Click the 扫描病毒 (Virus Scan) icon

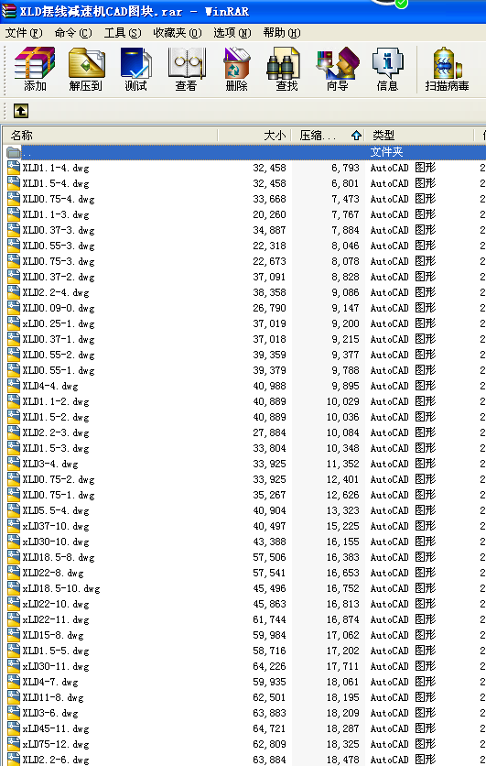pyautogui.click(x=447, y=69)
